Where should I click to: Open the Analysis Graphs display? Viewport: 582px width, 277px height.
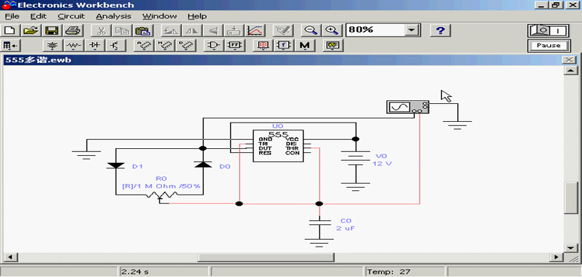point(255,30)
